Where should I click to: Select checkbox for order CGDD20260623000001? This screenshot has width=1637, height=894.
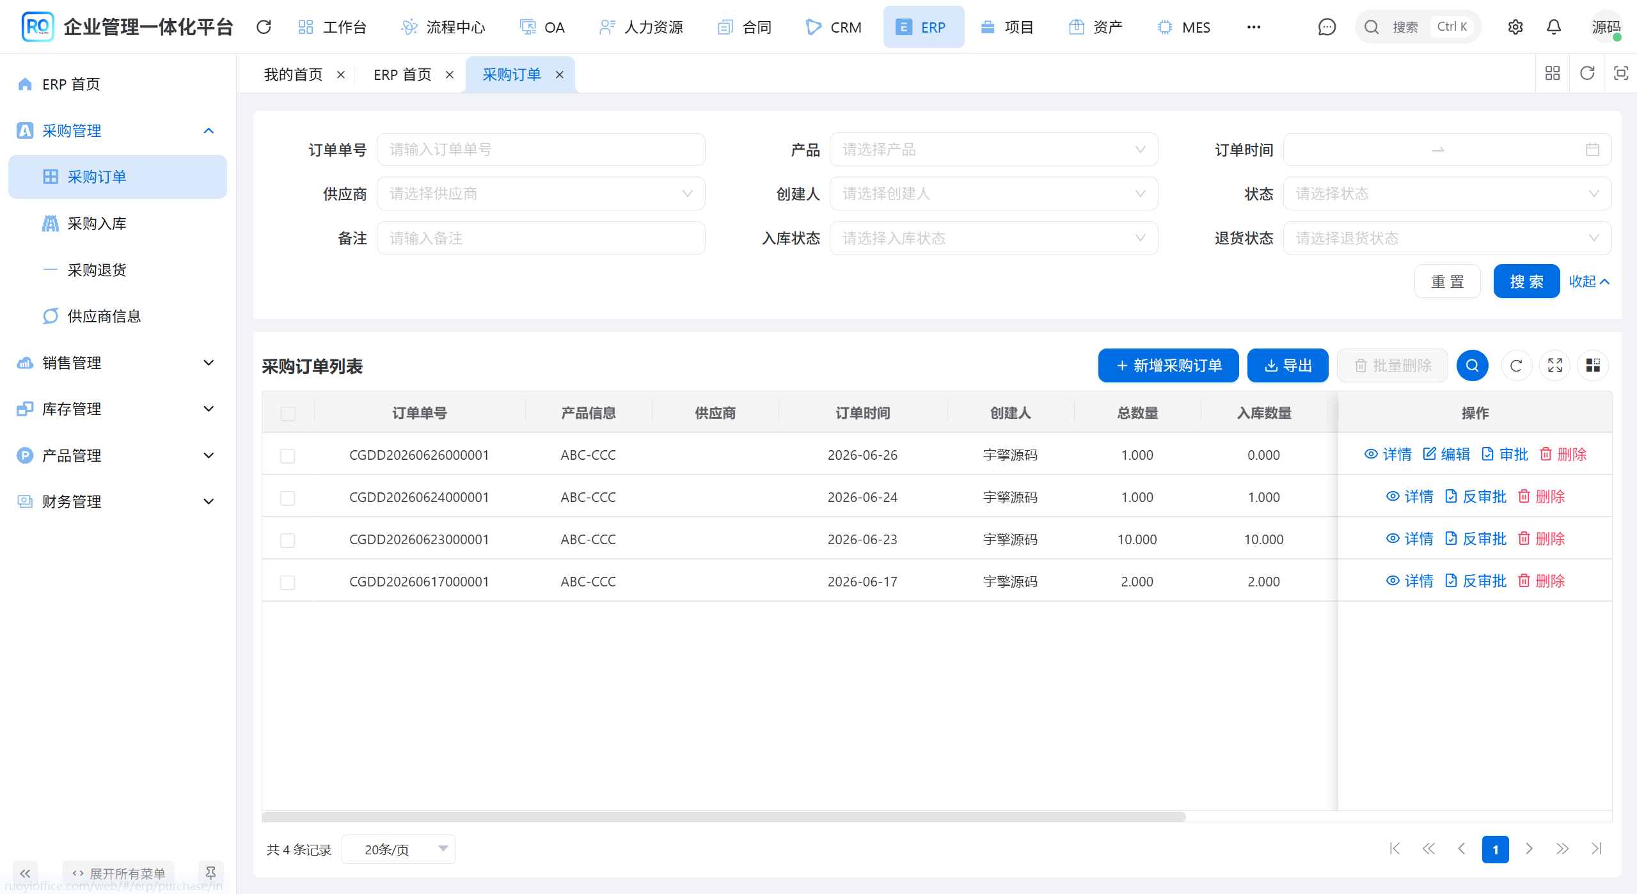tap(288, 540)
